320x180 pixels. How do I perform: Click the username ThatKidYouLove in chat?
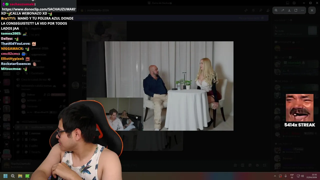point(15,44)
